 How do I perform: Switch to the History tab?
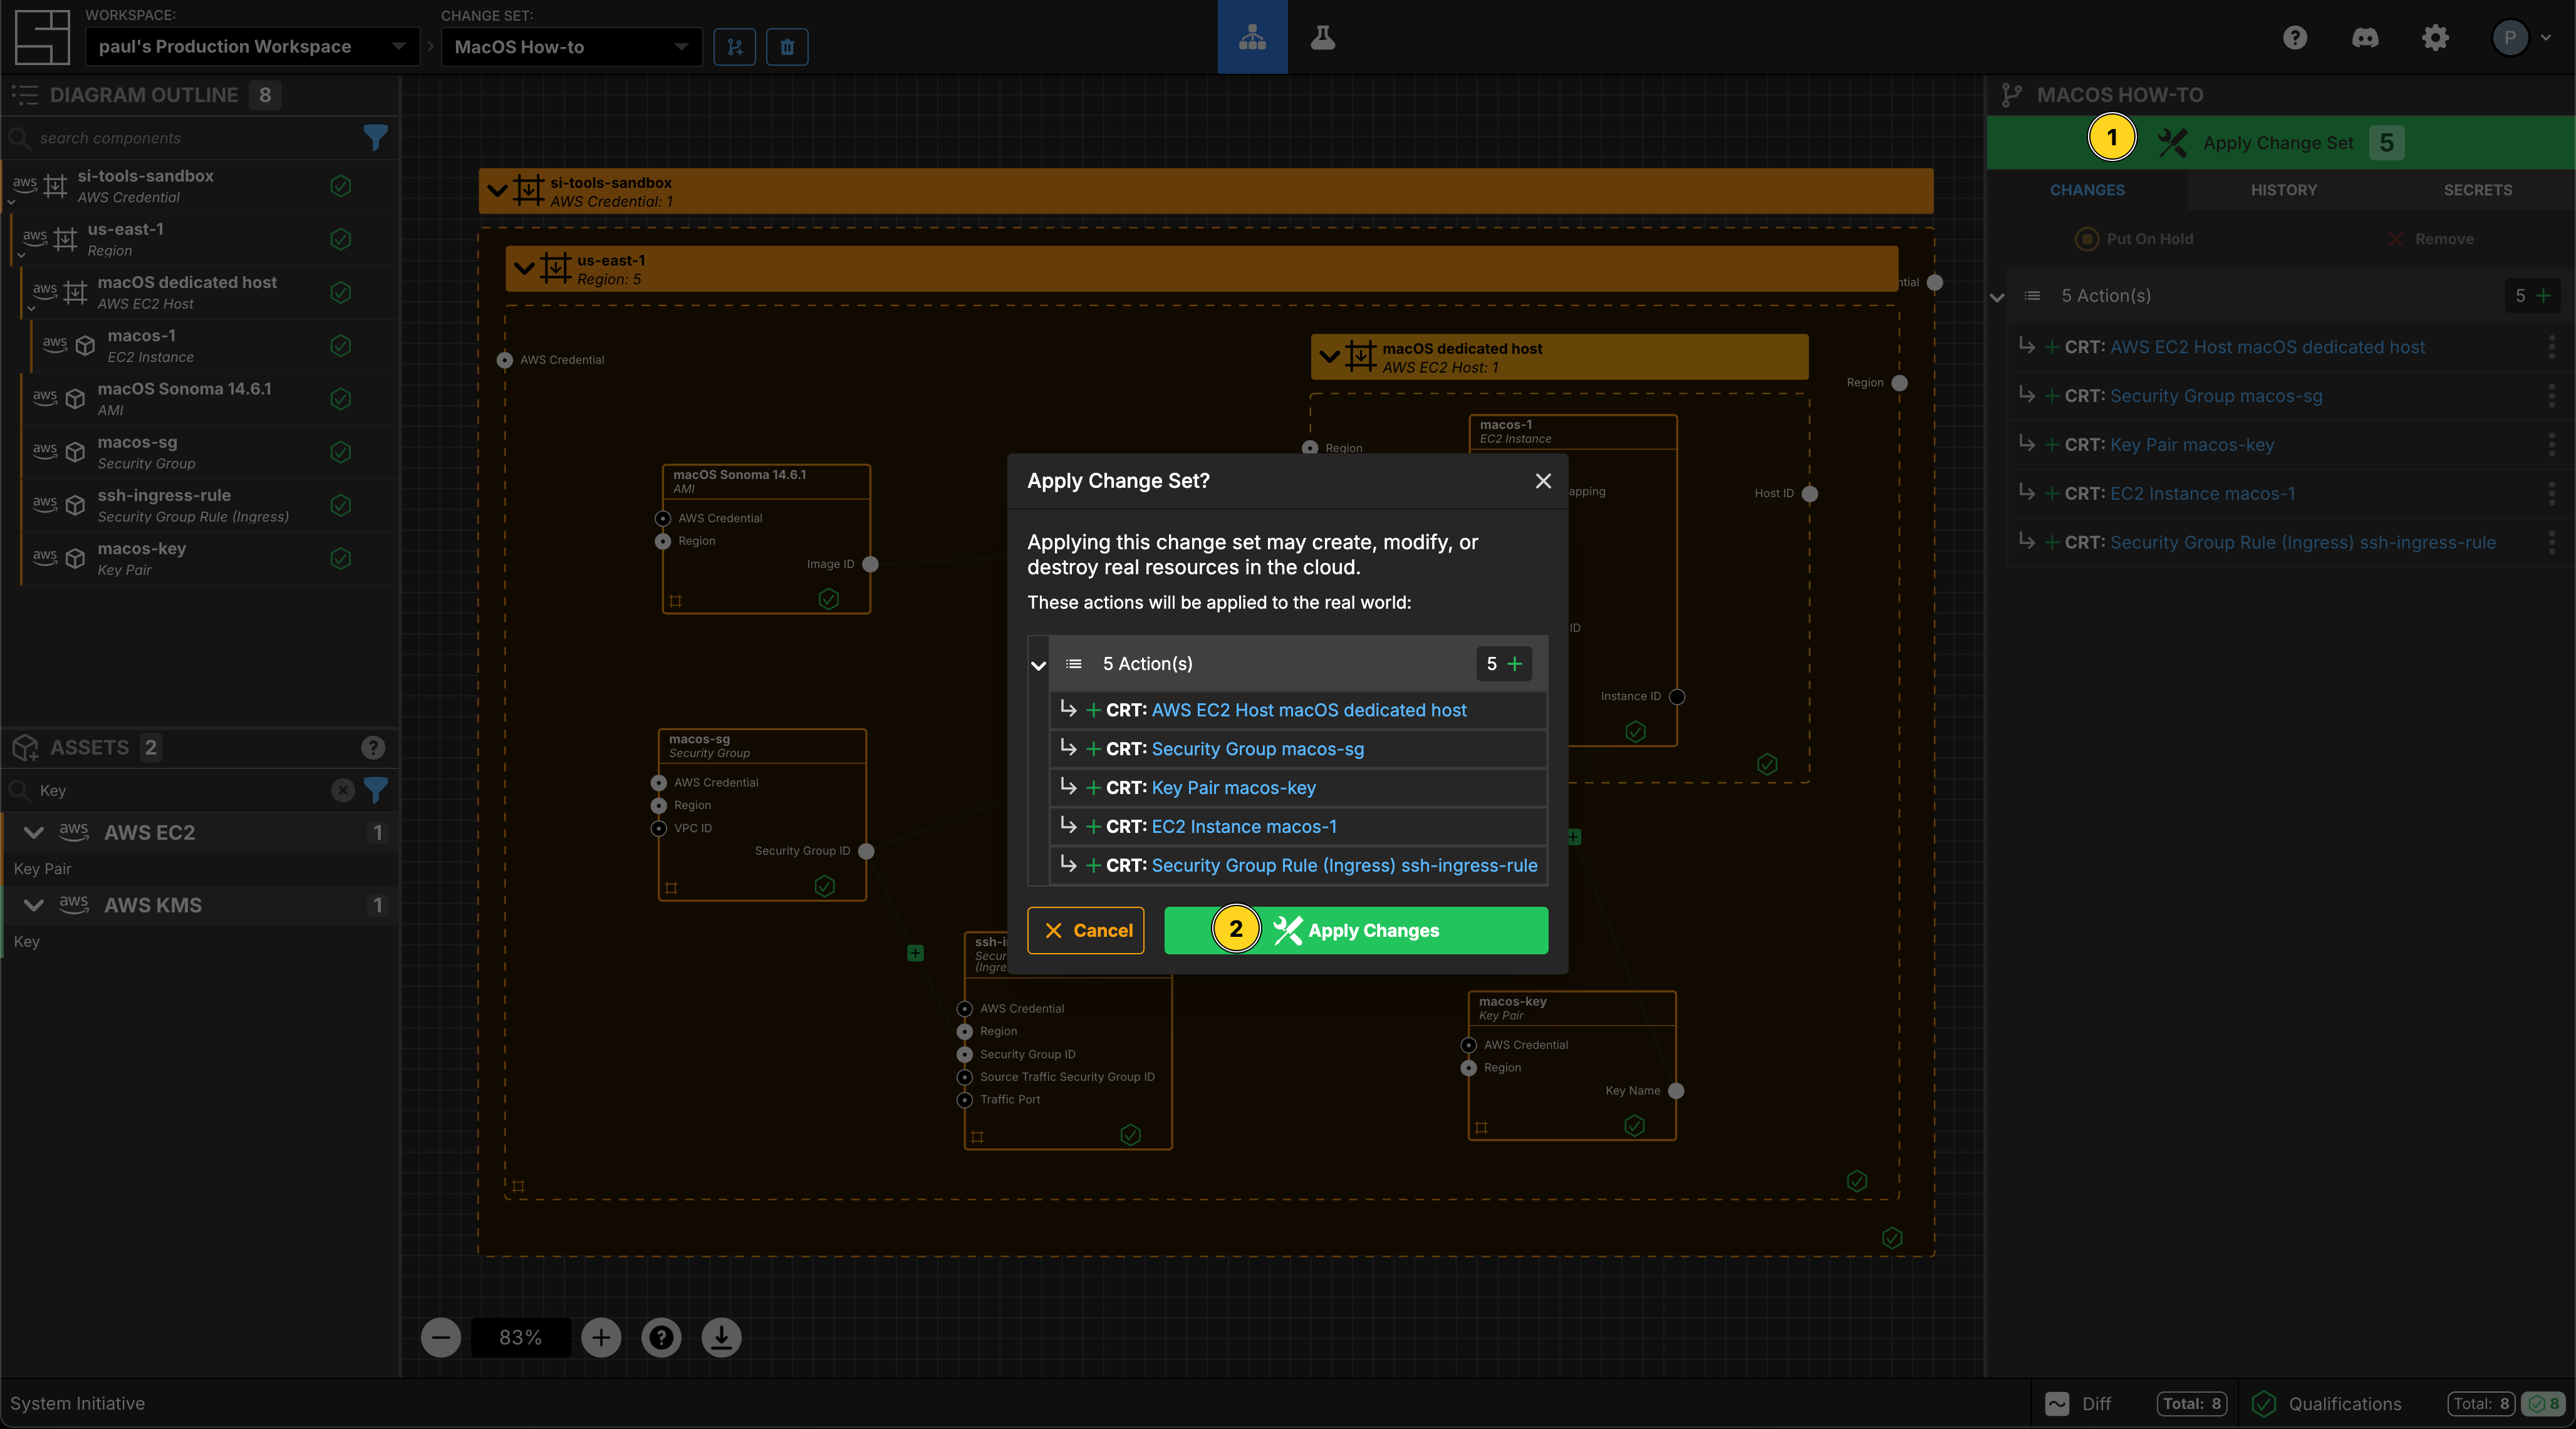(2284, 190)
